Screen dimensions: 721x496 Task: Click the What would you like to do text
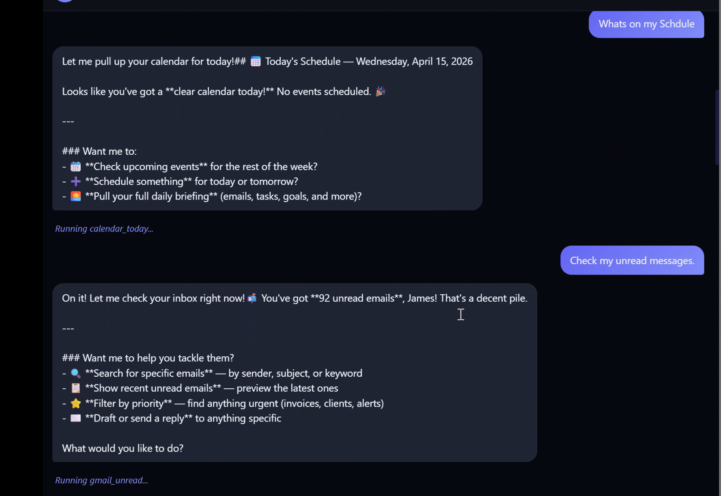coord(122,448)
